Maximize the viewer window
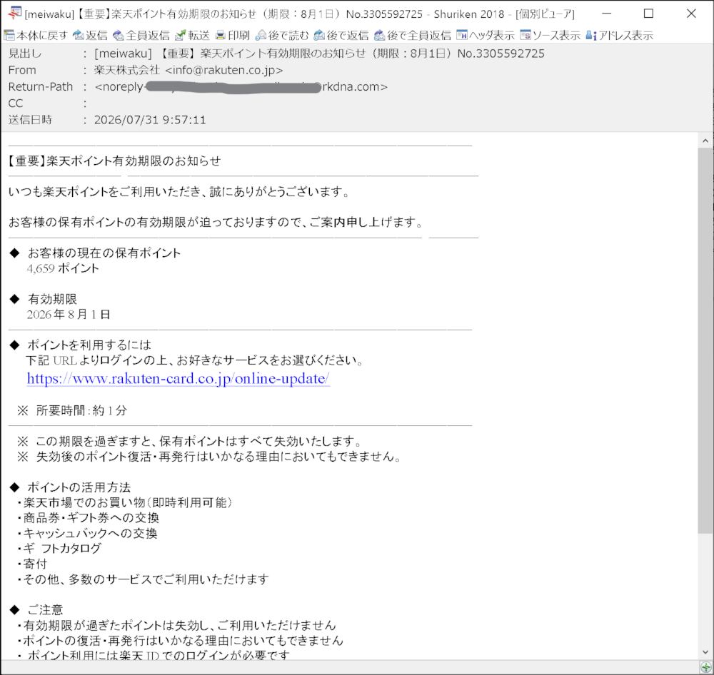The image size is (714, 675). (x=648, y=14)
